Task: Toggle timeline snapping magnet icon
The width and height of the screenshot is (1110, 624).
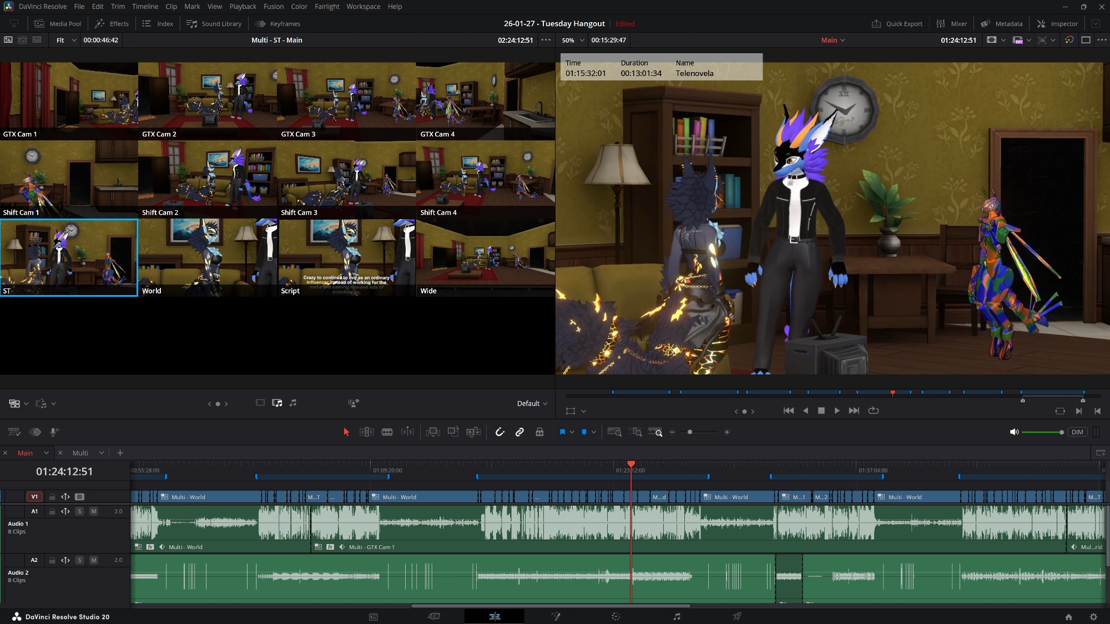Action: 500,432
